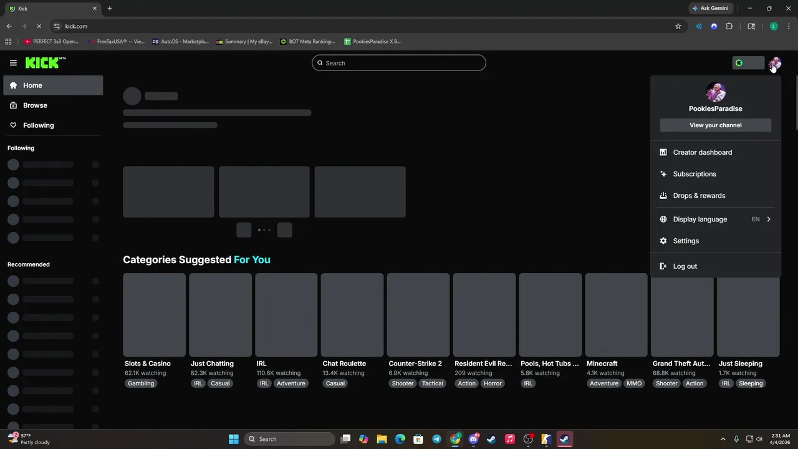The height and width of the screenshot is (449, 798).
Task: Click the large avatar in profile menu
Action: coord(716,92)
